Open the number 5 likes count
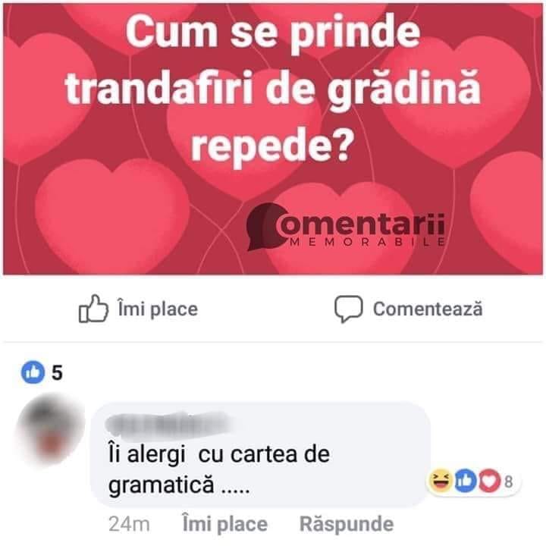This screenshot has height=546, width=546. click(x=57, y=372)
